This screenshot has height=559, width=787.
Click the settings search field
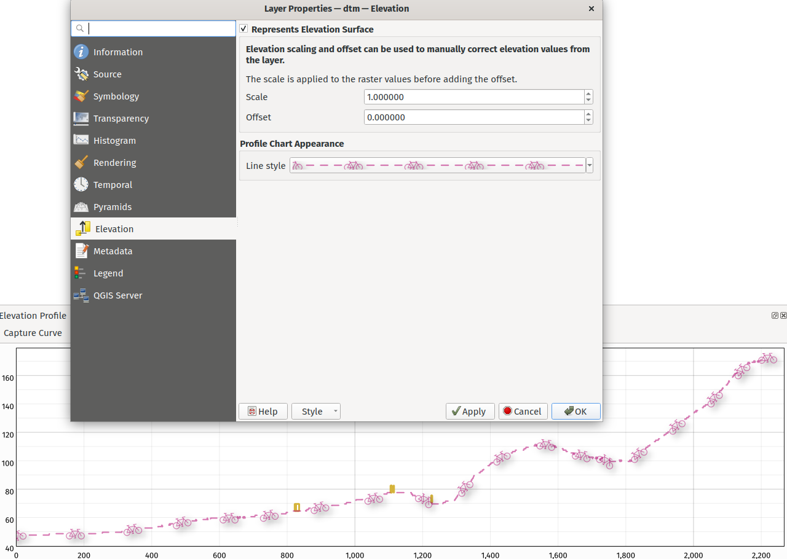pyautogui.click(x=160, y=28)
